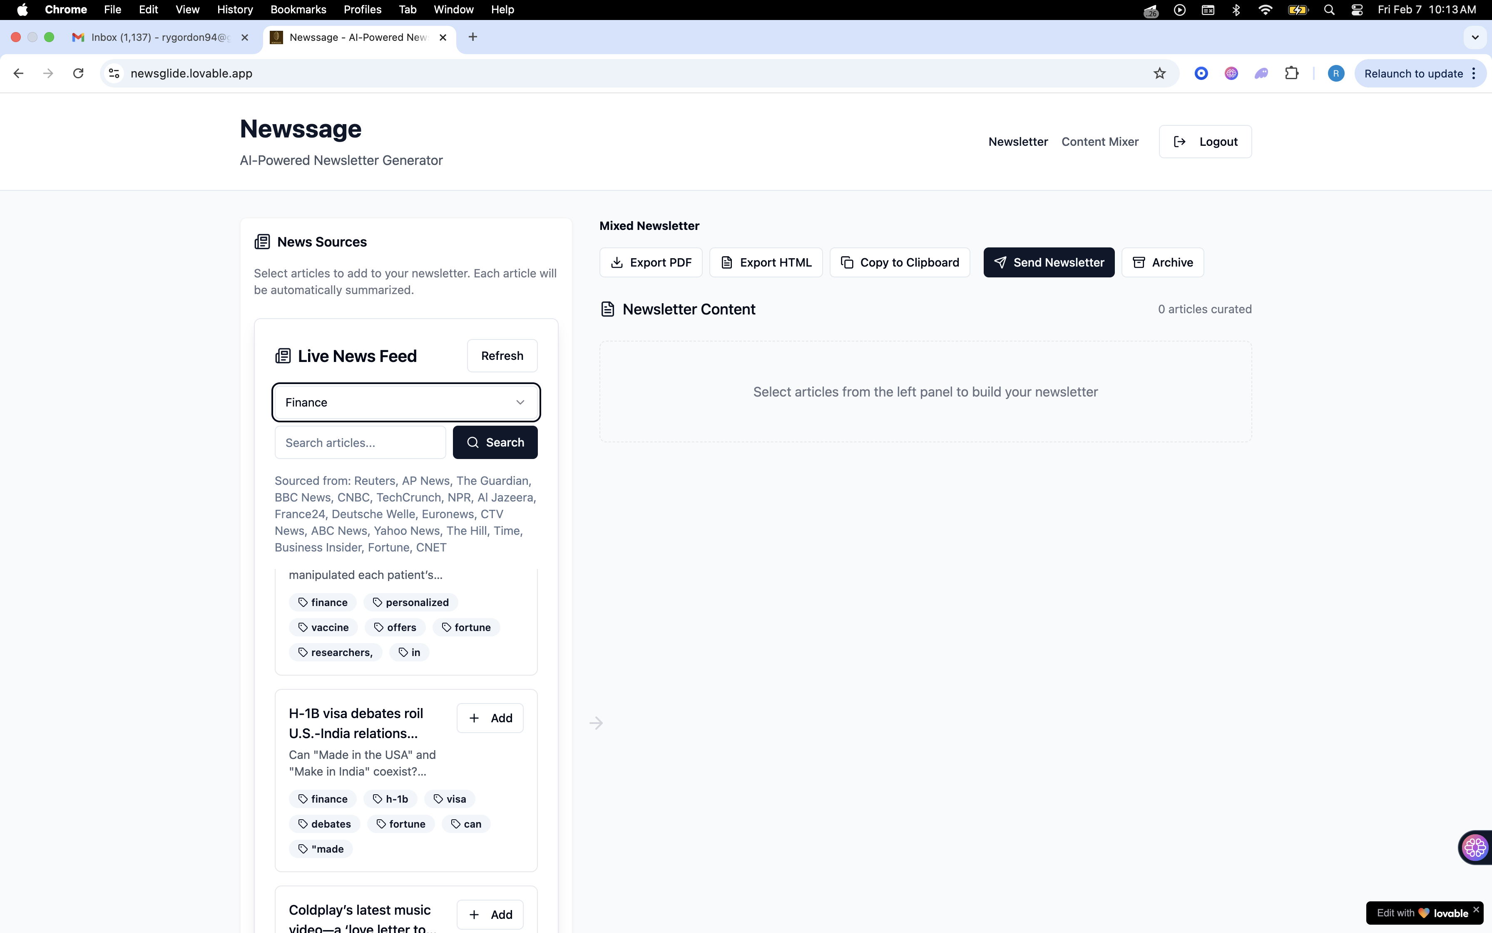Click the pink round extension icon in toolbar
Image resolution: width=1492 pixels, height=933 pixels.
[1231, 73]
